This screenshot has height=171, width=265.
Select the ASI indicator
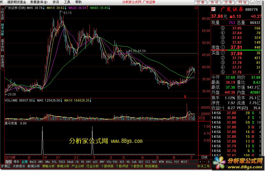(x=95, y=162)
